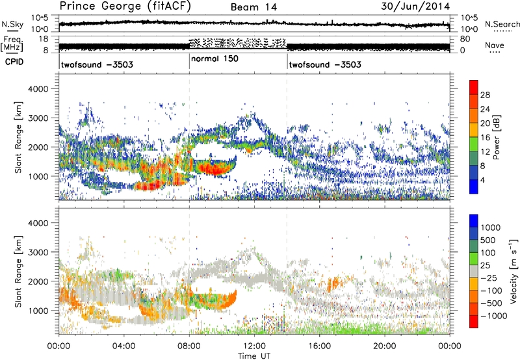This screenshot has height=360, width=520.
Task: Click the 'Prince George (fitACF)' title text
Action: coord(125,6)
